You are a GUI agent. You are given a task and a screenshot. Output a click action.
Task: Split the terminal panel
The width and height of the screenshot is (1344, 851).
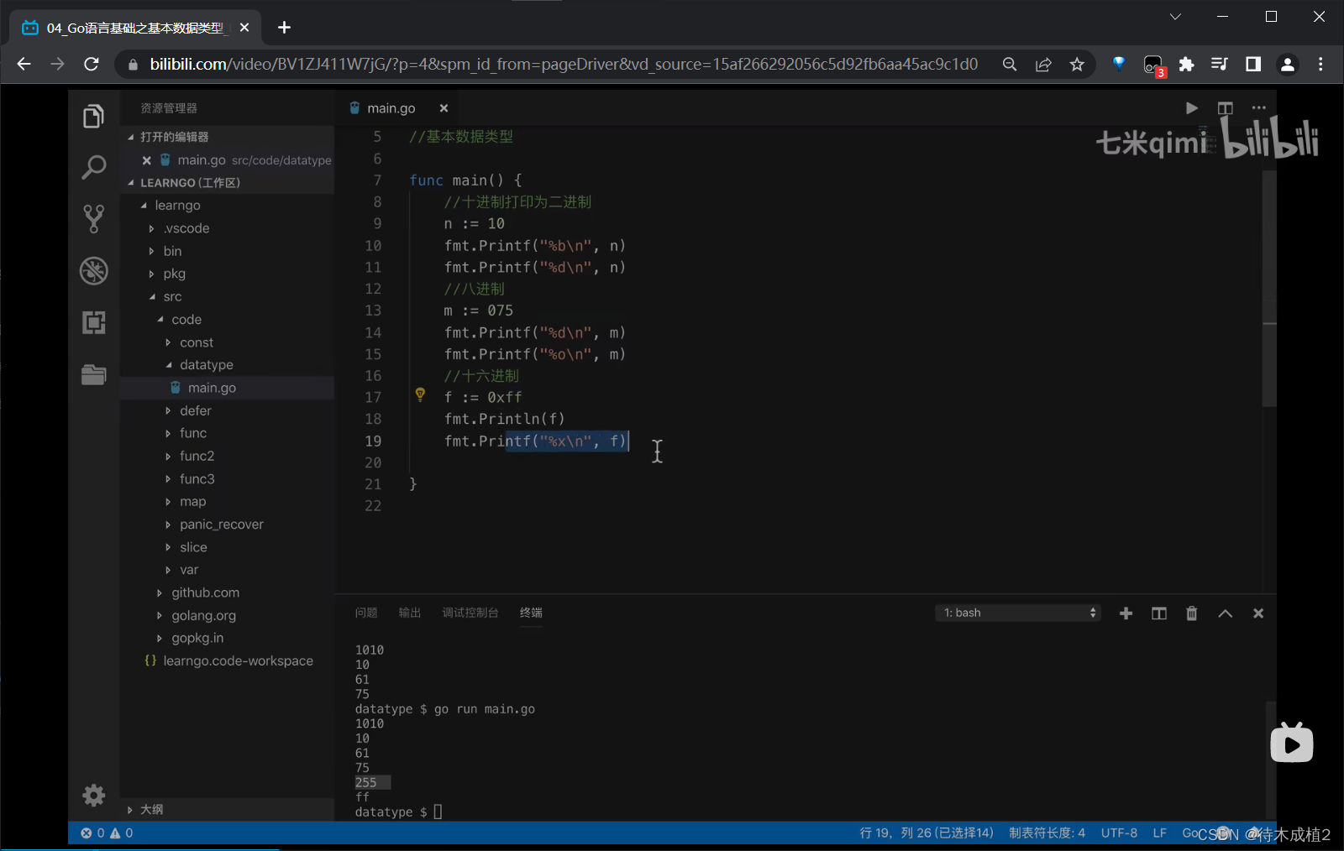pos(1158,613)
